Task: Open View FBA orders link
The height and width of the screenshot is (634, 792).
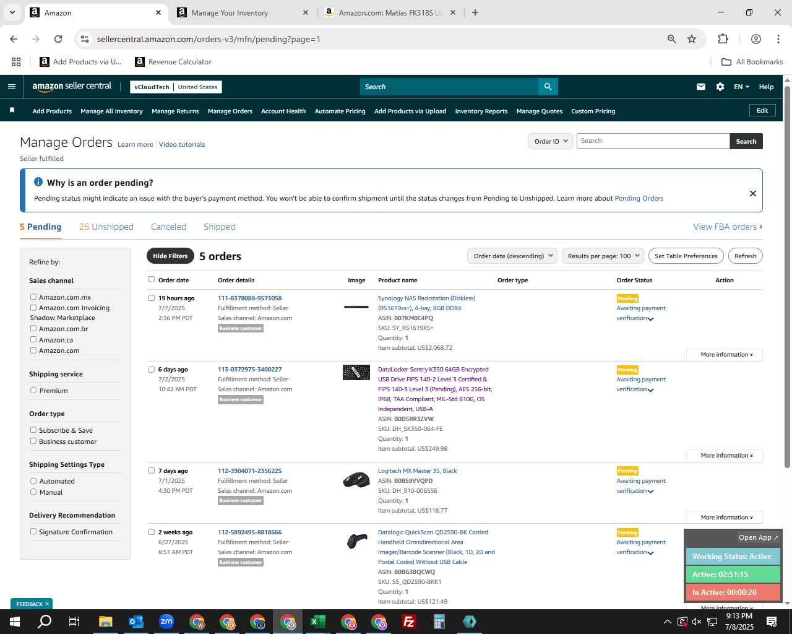Action: (728, 227)
